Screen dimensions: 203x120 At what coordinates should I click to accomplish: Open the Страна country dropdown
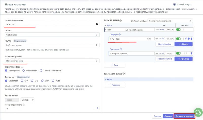click(x=52, y=35)
